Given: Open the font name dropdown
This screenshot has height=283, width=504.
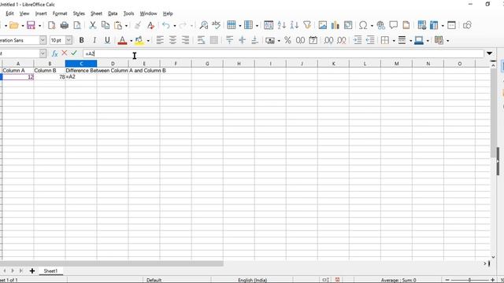Looking at the screenshot, I should click(x=43, y=40).
